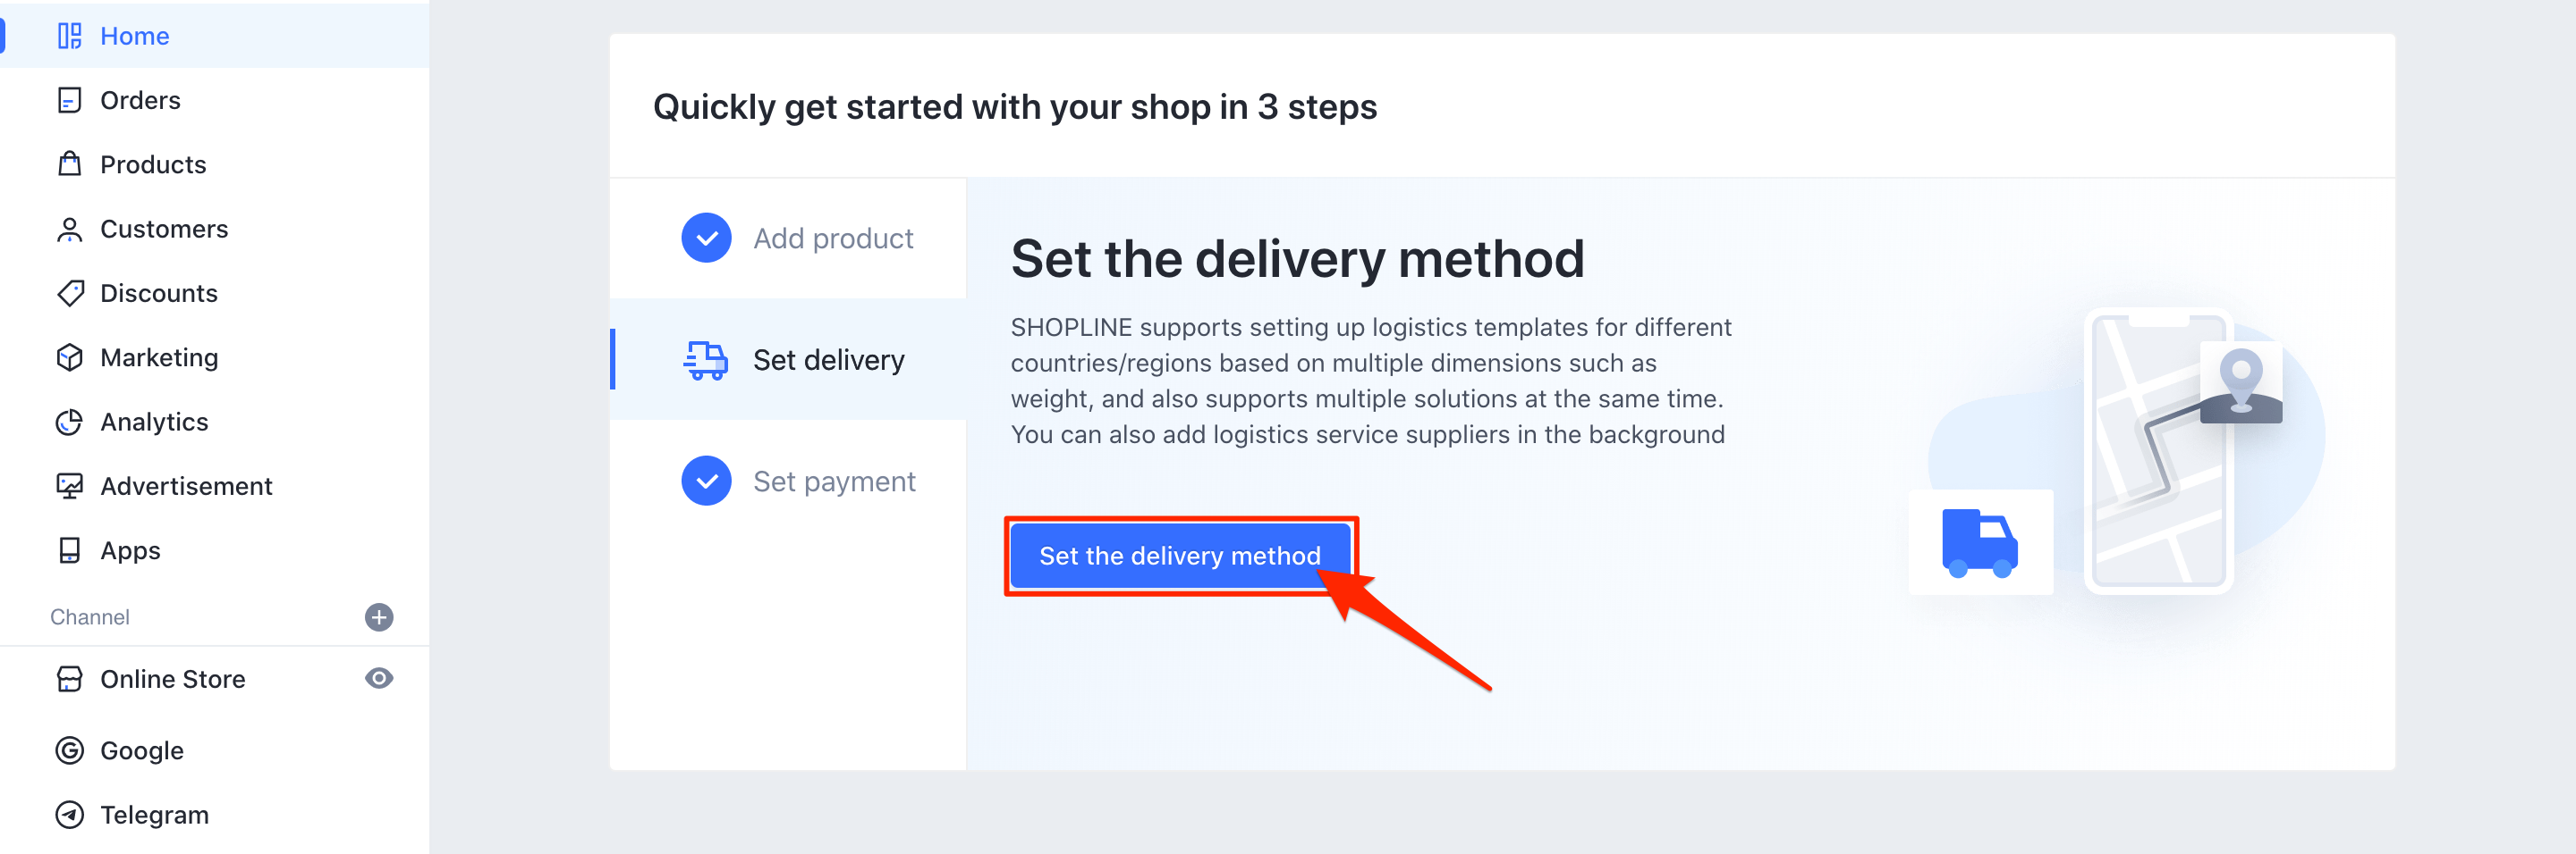Screen dimensions: 2576x854
Task: Click the Products shopping bag icon
Action: pyautogui.click(x=69, y=163)
